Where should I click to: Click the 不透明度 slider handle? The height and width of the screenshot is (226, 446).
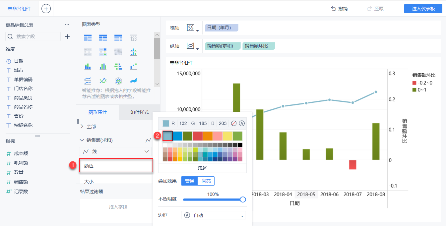(x=243, y=199)
